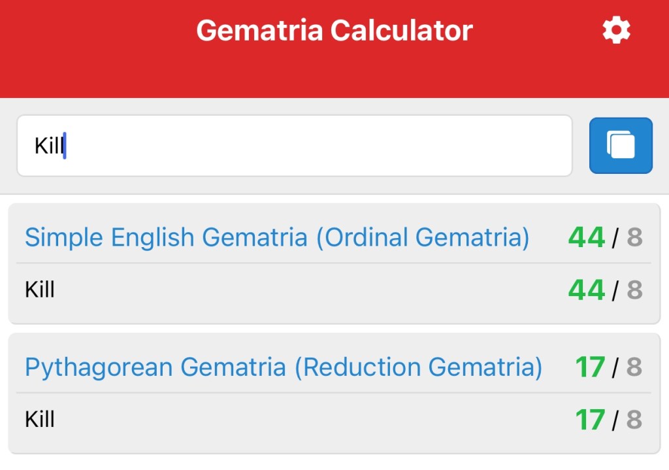Click gray 8 beside Kill in second card
669x470 pixels.
(634, 420)
